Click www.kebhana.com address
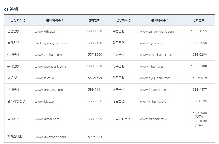Viewport: 219px width, 144px height. (x=49, y=90)
